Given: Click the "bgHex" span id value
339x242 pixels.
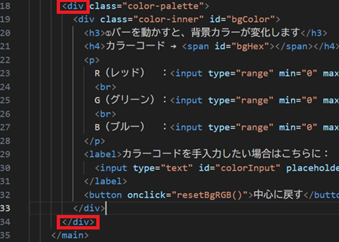Looking at the screenshot, I should [x=253, y=46].
